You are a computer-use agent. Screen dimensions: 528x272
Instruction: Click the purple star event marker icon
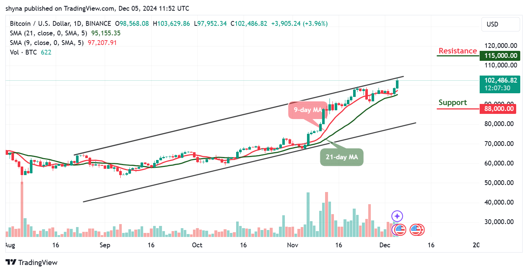point(397,216)
